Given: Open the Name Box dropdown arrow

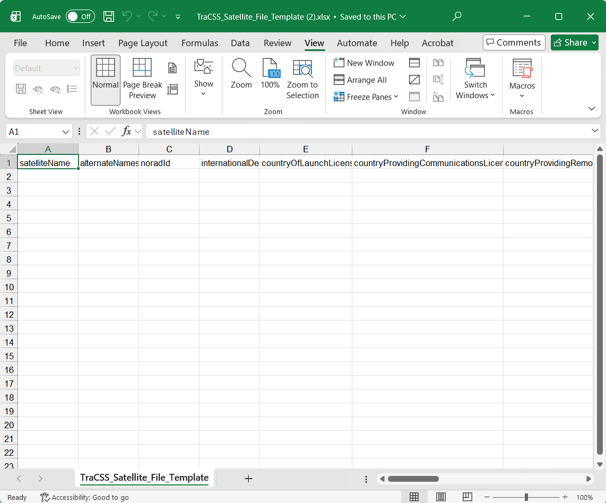Looking at the screenshot, I should [66, 132].
